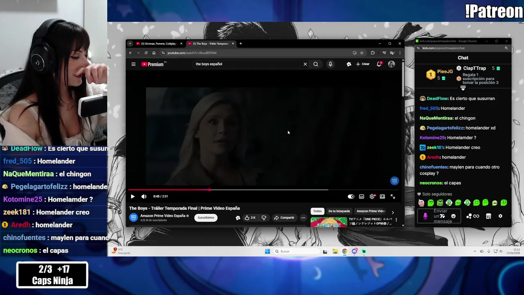
Task: Toggle the autoplay switch in the player
Action: click(351, 196)
